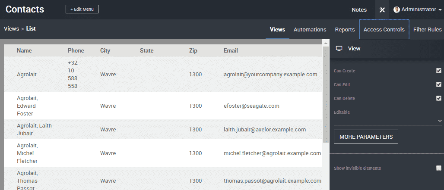This screenshot has height=190, width=444.
Task: Enable Show invisible elements checkbox
Action: click(439, 168)
